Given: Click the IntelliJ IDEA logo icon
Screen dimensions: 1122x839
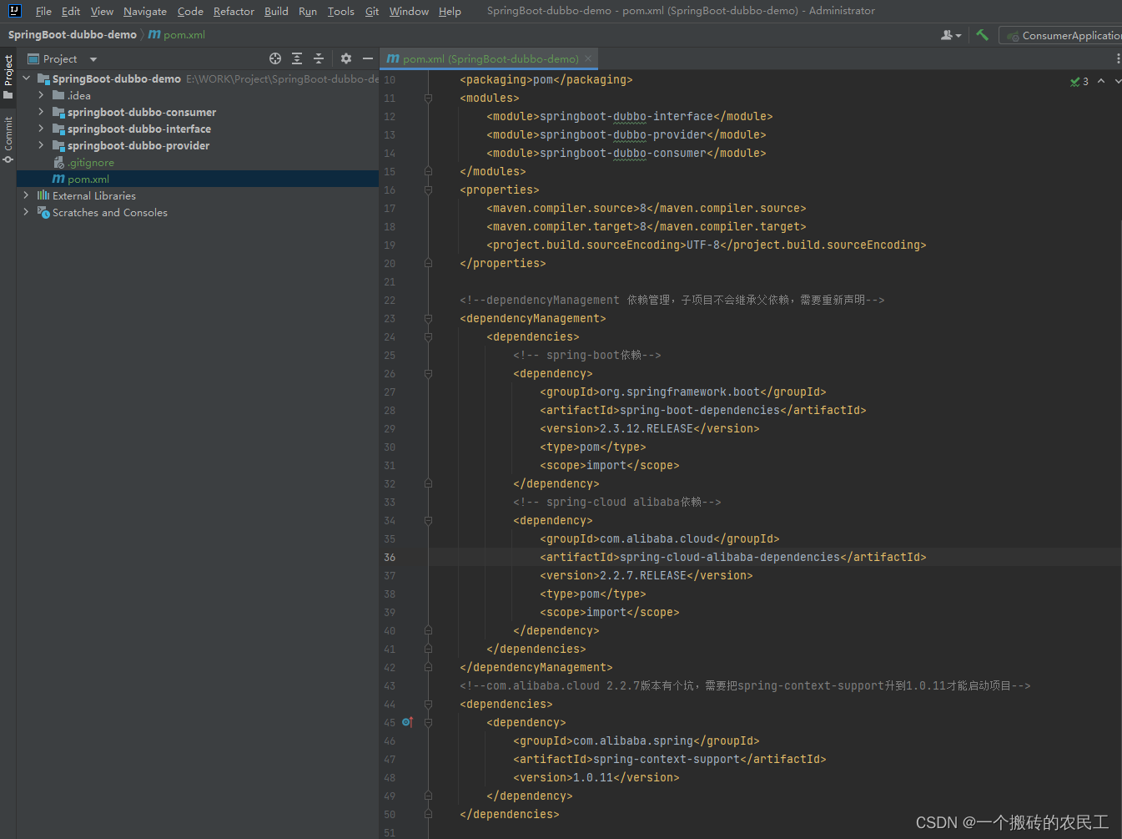Looking at the screenshot, I should tap(14, 11).
